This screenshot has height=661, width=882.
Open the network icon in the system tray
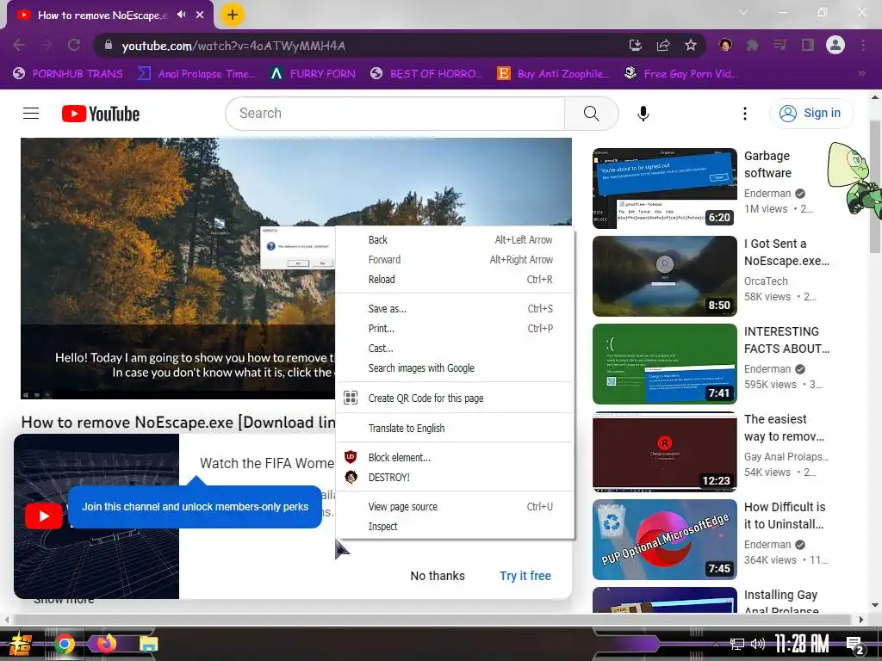pos(736,644)
